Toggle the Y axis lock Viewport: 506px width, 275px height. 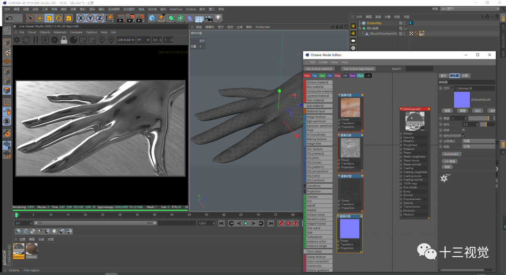[90, 18]
